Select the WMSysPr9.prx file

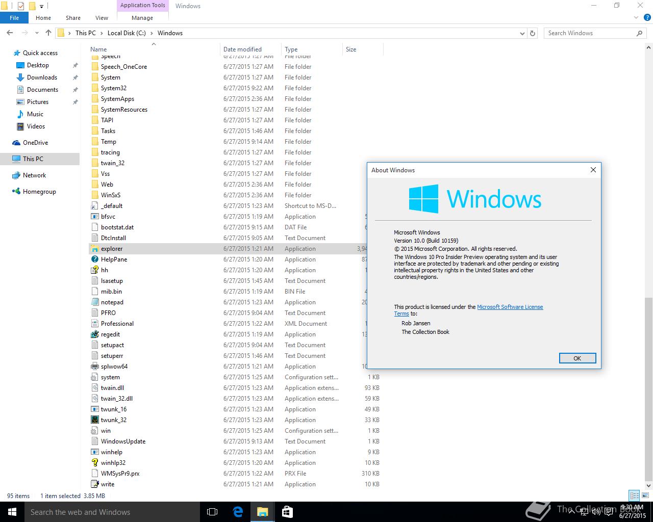120,474
